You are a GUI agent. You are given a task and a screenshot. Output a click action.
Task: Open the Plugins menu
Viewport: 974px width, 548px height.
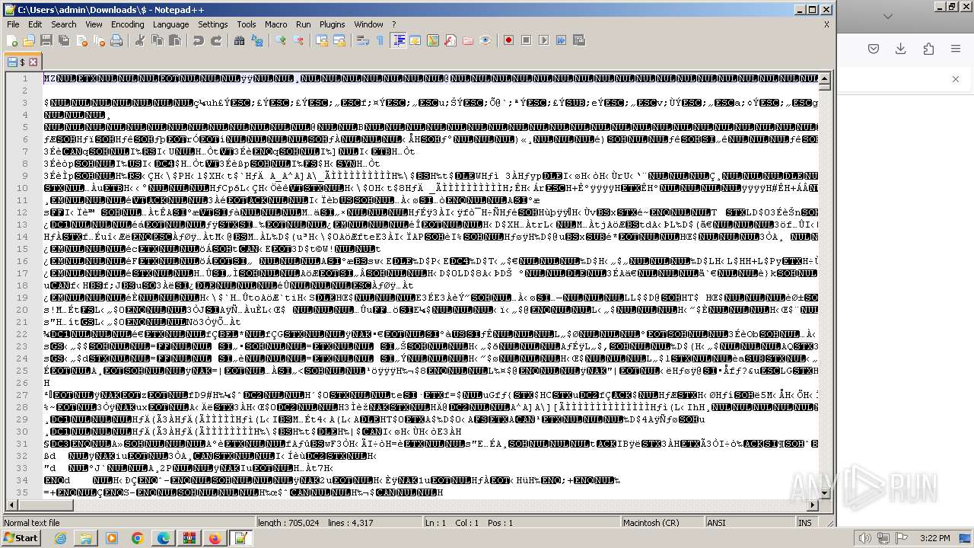[333, 24]
